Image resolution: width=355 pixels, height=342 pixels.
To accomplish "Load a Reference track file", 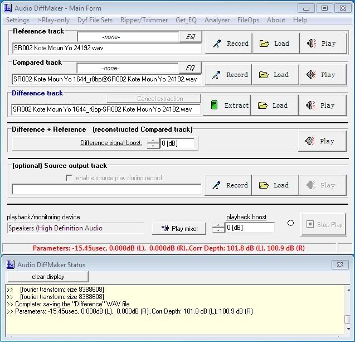I will point(276,44).
